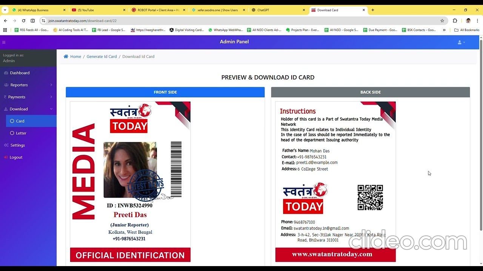Open RSS Feeds All bookmark
Viewport: 483px width, 271px height.
pos(32,30)
